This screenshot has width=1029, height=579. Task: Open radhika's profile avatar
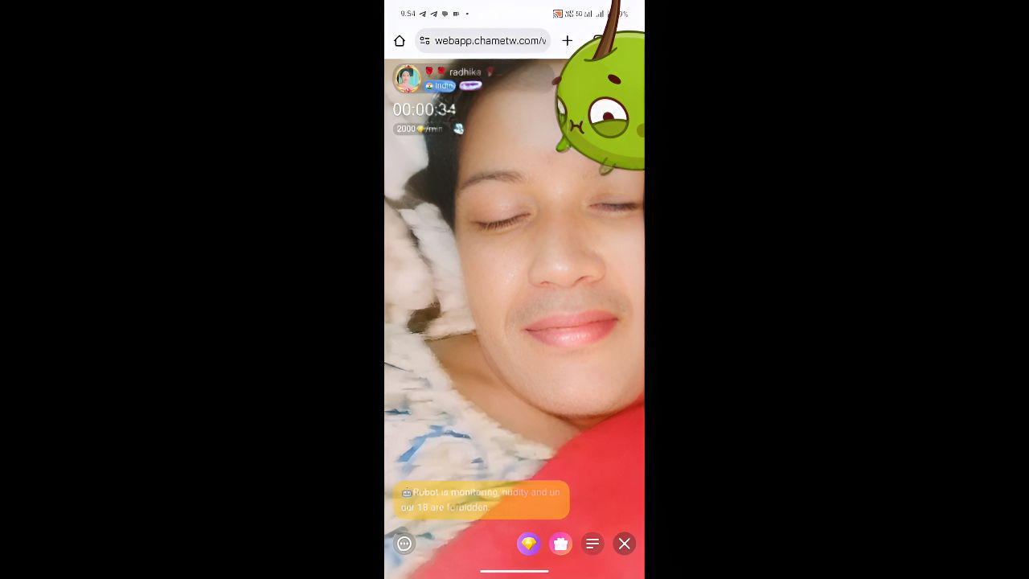[x=408, y=79]
